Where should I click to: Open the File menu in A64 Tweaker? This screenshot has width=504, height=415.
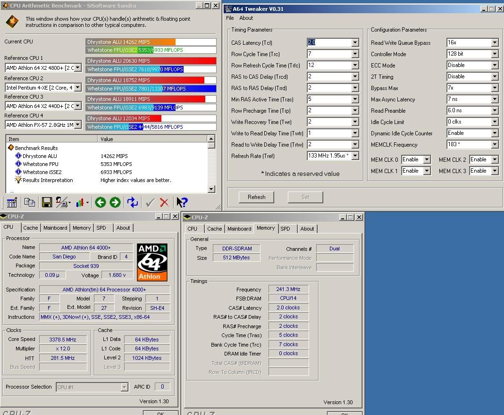(x=230, y=18)
